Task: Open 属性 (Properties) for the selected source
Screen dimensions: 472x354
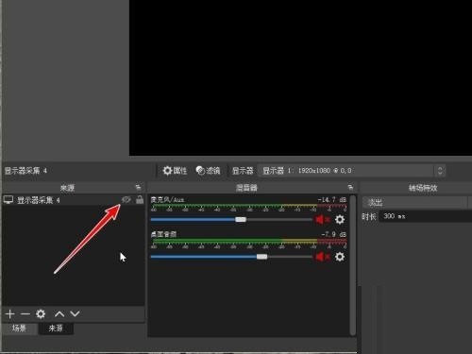Action: click(175, 171)
